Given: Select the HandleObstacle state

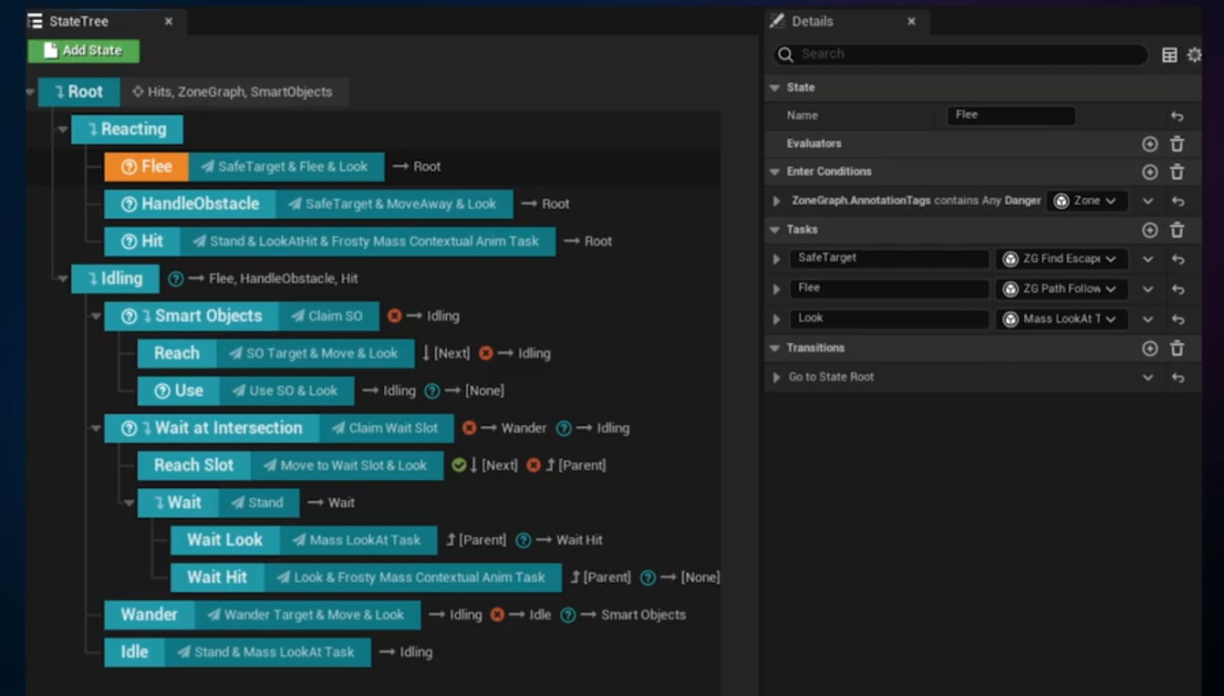Looking at the screenshot, I should tap(190, 204).
